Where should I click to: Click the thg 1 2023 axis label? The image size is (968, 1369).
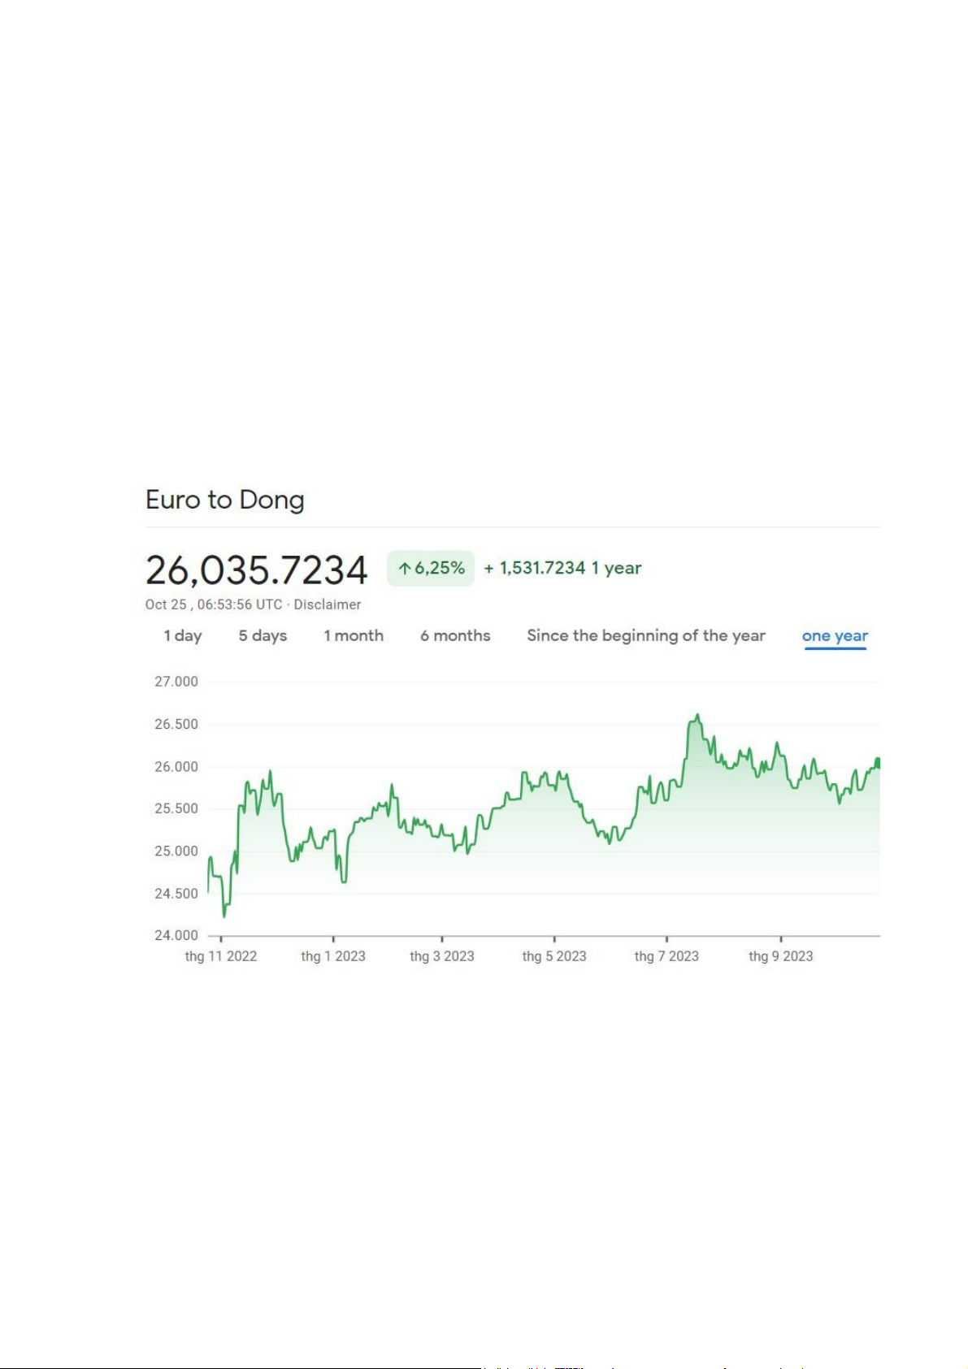click(333, 956)
